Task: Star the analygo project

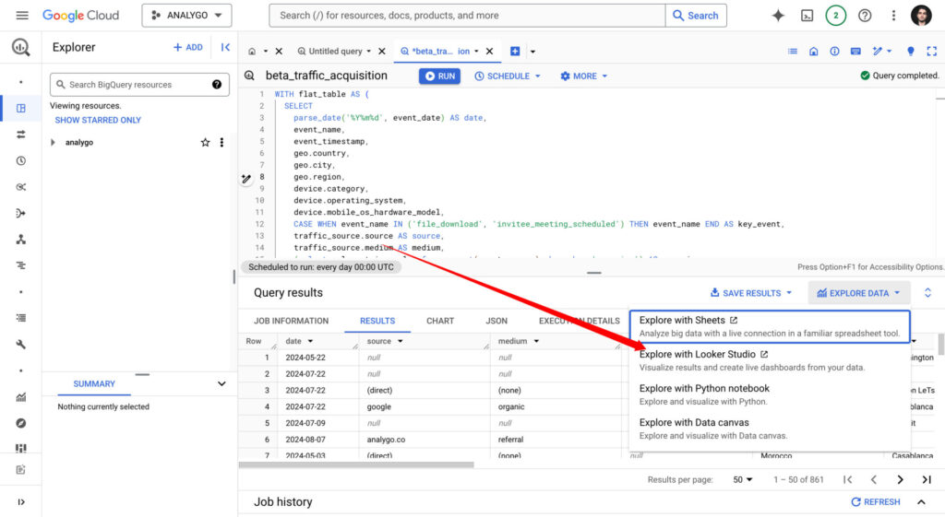Action: tap(205, 143)
